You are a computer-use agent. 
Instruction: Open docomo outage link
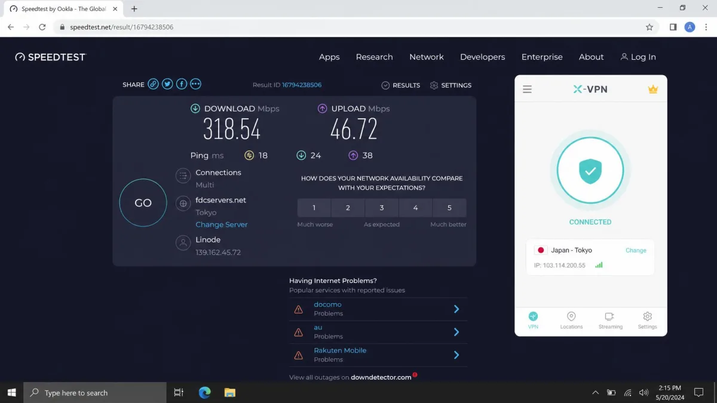[327, 304]
